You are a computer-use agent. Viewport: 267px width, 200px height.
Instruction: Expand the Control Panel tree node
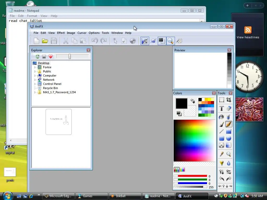tap(35, 84)
